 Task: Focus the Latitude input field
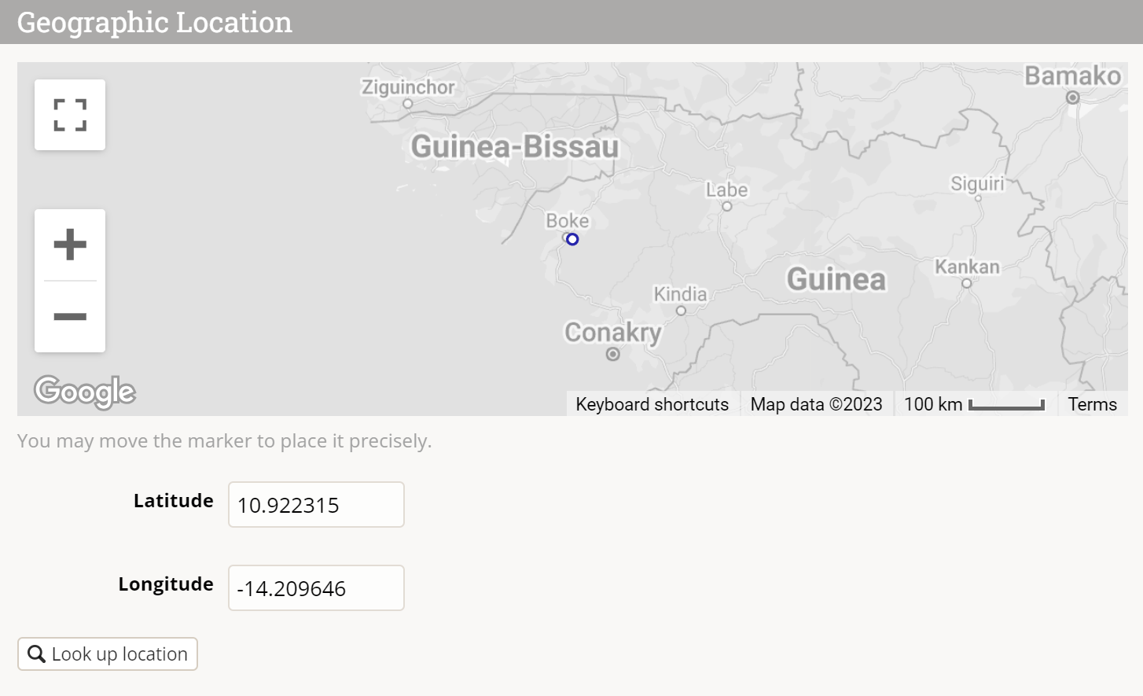click(316, 505)
